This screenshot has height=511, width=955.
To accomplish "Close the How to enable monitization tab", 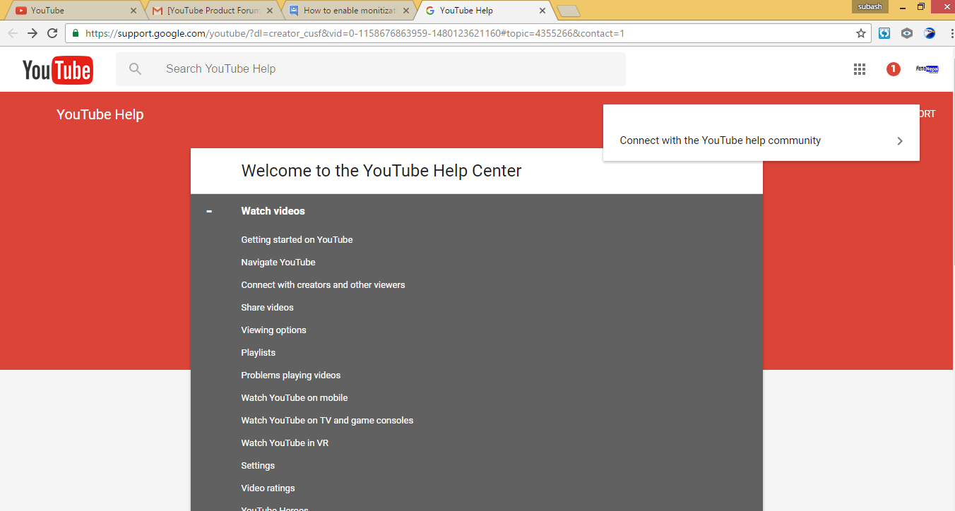I will point(406,11).
